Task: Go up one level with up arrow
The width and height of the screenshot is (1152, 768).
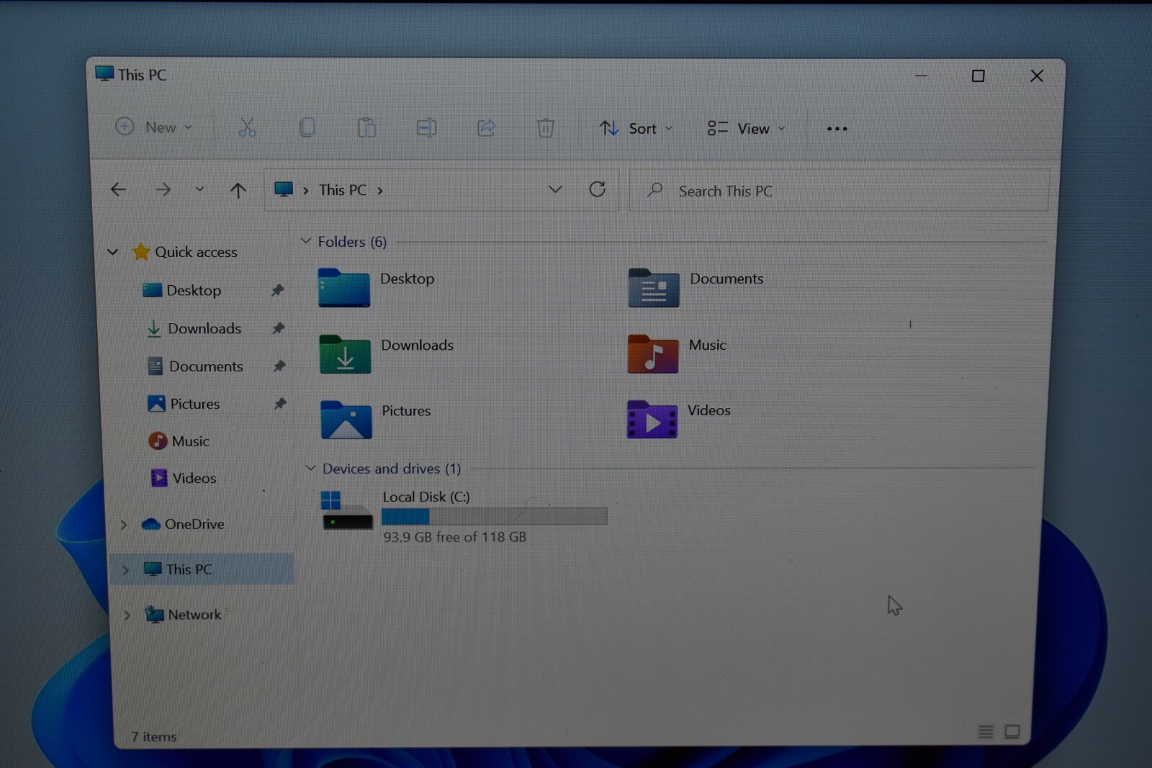Action: (238, 190)
